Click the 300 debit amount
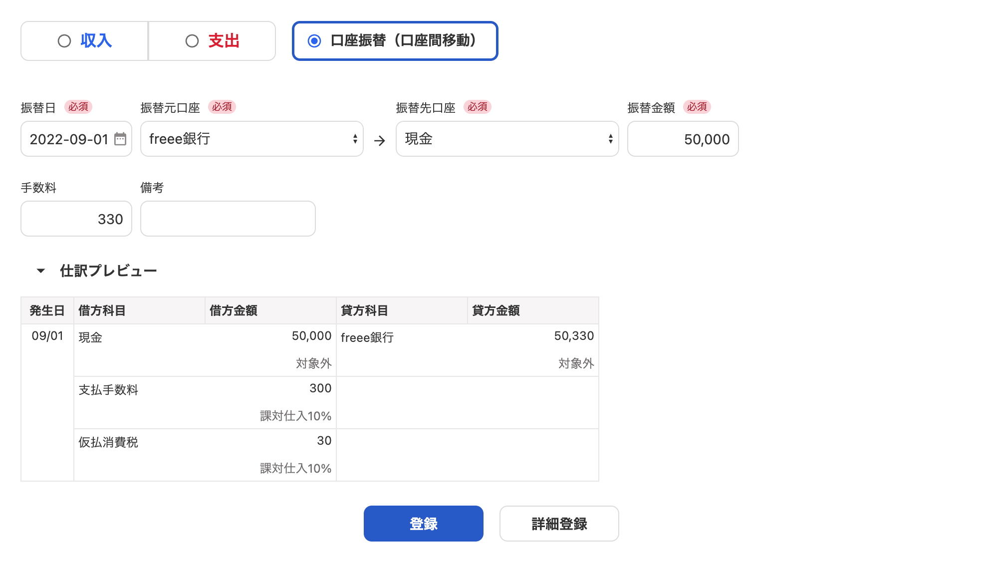 click(320, 388)
